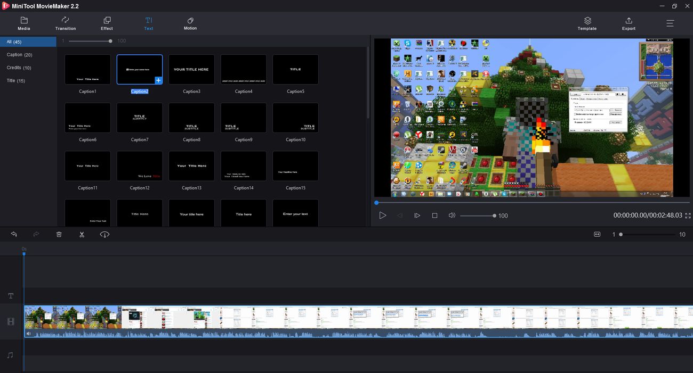Undo the last action
The height and width of the screenshot is (373, 693).
(14, 234)
